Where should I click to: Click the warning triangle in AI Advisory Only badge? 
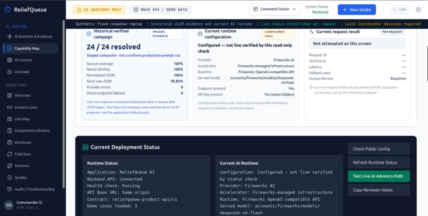pyautogui.click(x=79, y=10)
